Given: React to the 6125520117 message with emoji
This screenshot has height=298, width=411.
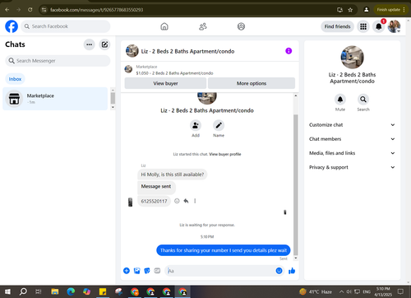Looking at the screenshot, I should coord(177,201).
